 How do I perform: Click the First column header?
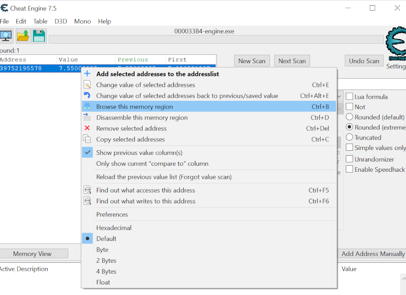point(191,59)
